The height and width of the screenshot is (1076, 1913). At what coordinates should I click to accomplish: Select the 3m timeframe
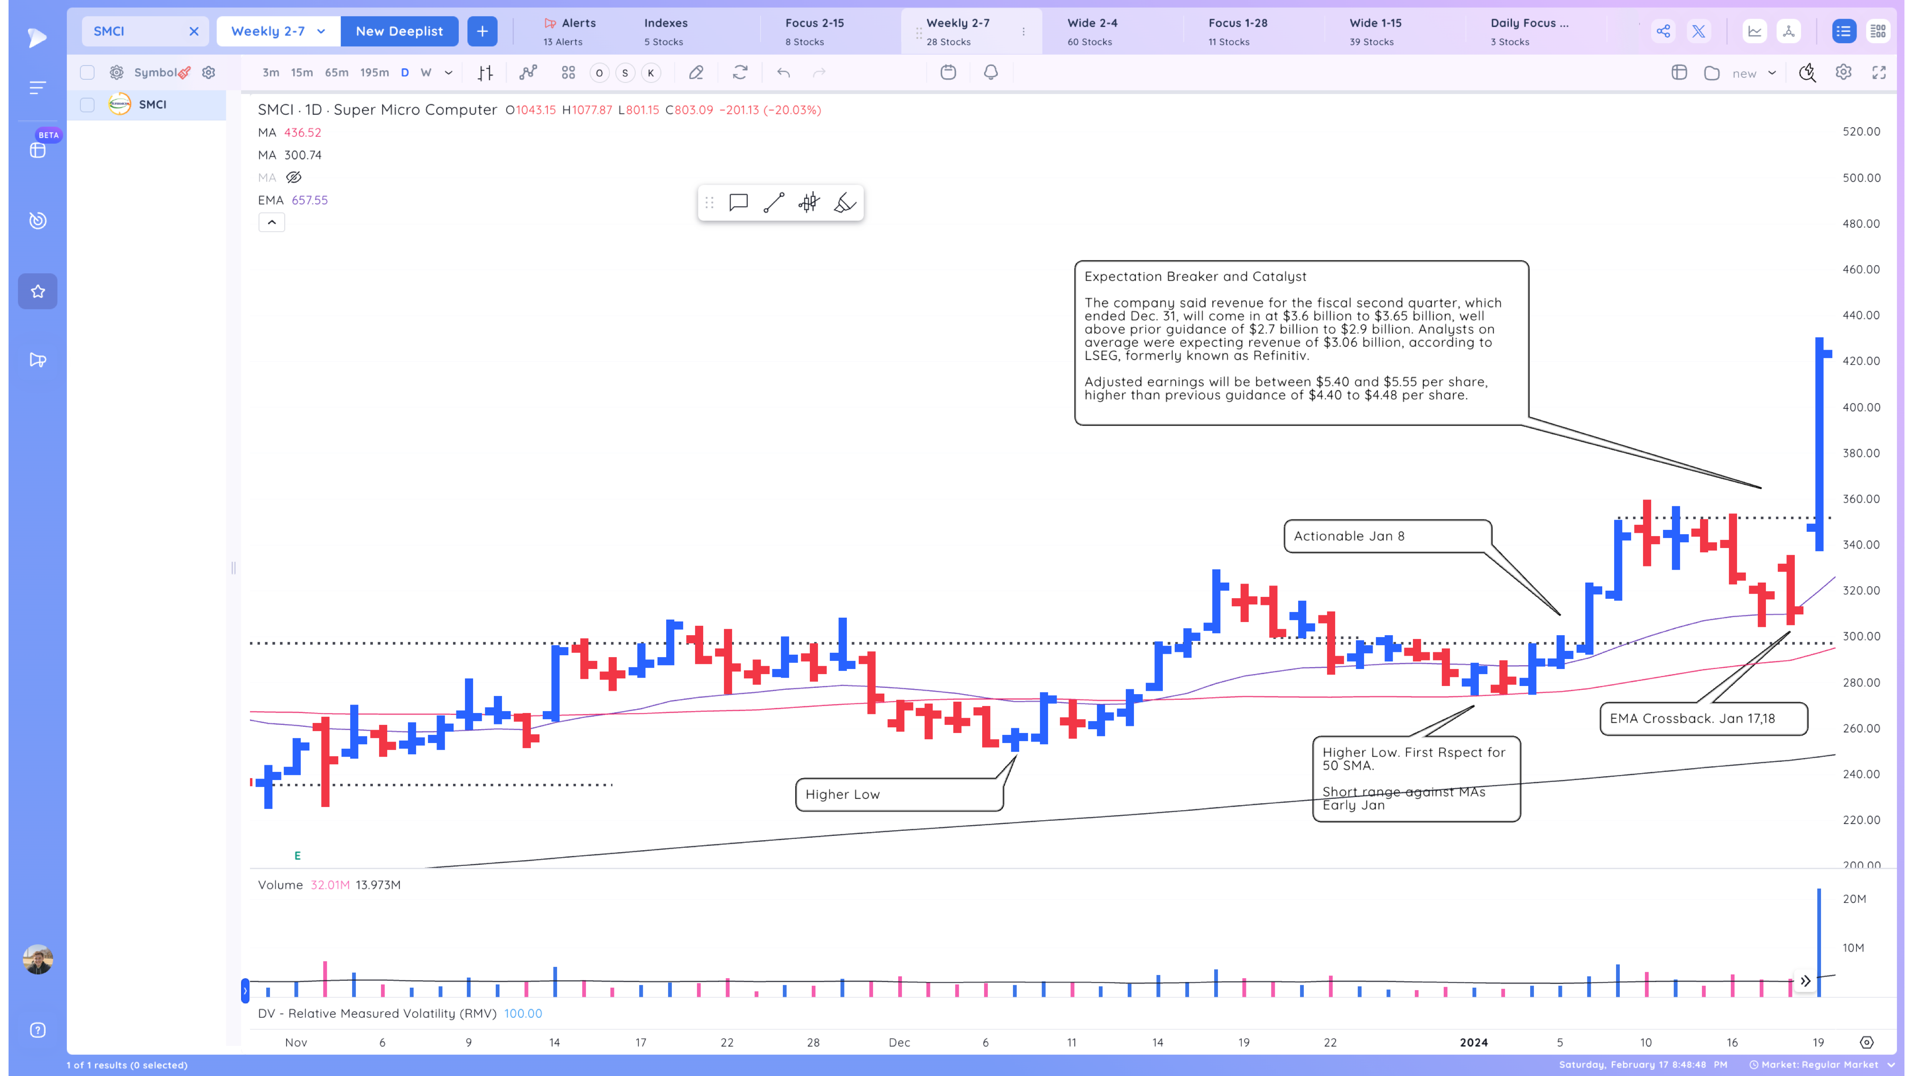tap(271, 72)
